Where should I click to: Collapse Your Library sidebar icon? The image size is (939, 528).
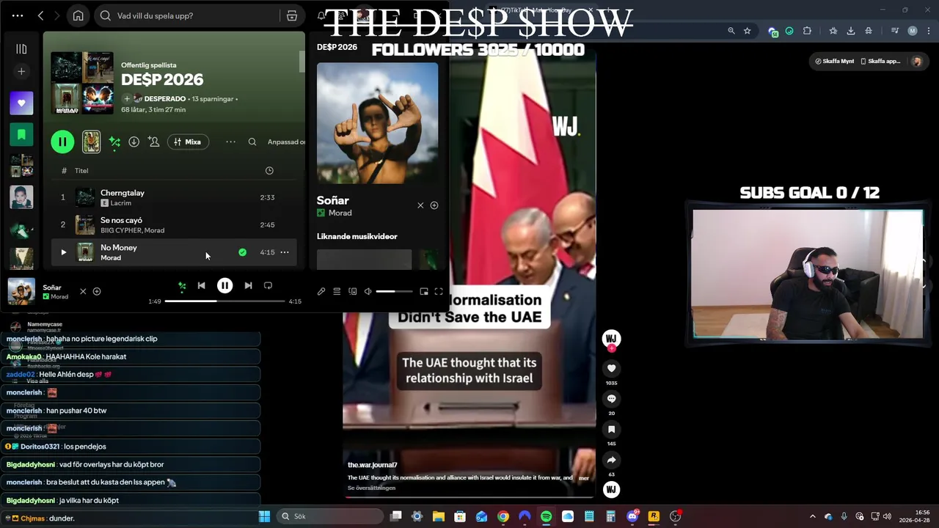point(21,48)
